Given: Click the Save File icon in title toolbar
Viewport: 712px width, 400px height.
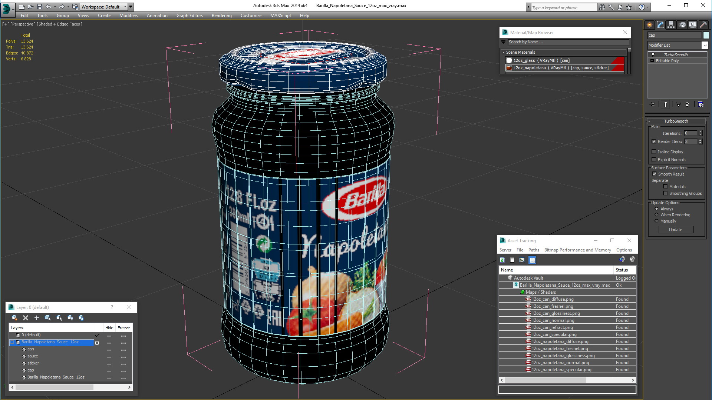Looking at the screenshot, I should pos(40,7).
